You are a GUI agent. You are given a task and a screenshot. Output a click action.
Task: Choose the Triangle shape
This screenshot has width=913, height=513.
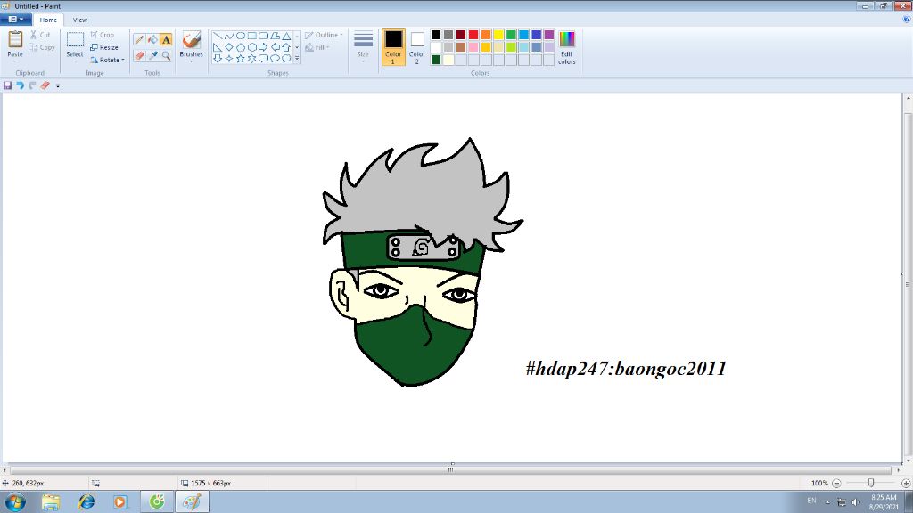tap(286, 36)
